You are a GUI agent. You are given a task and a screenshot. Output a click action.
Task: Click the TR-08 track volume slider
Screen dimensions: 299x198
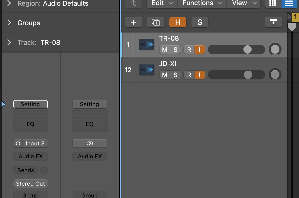(x=236, y=50)
